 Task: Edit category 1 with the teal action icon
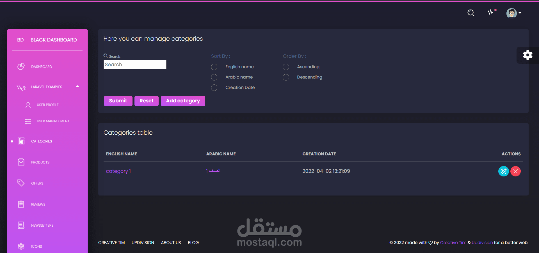pyautogui.click(x=504, y=171)
